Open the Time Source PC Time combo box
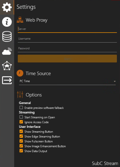The image size is (120, 167). pos(67,81)
